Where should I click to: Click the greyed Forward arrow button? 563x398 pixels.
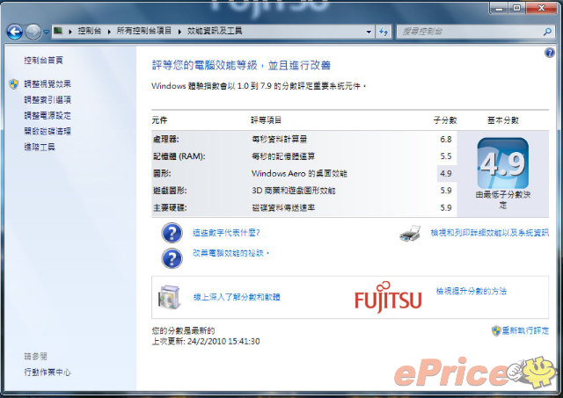33,32
